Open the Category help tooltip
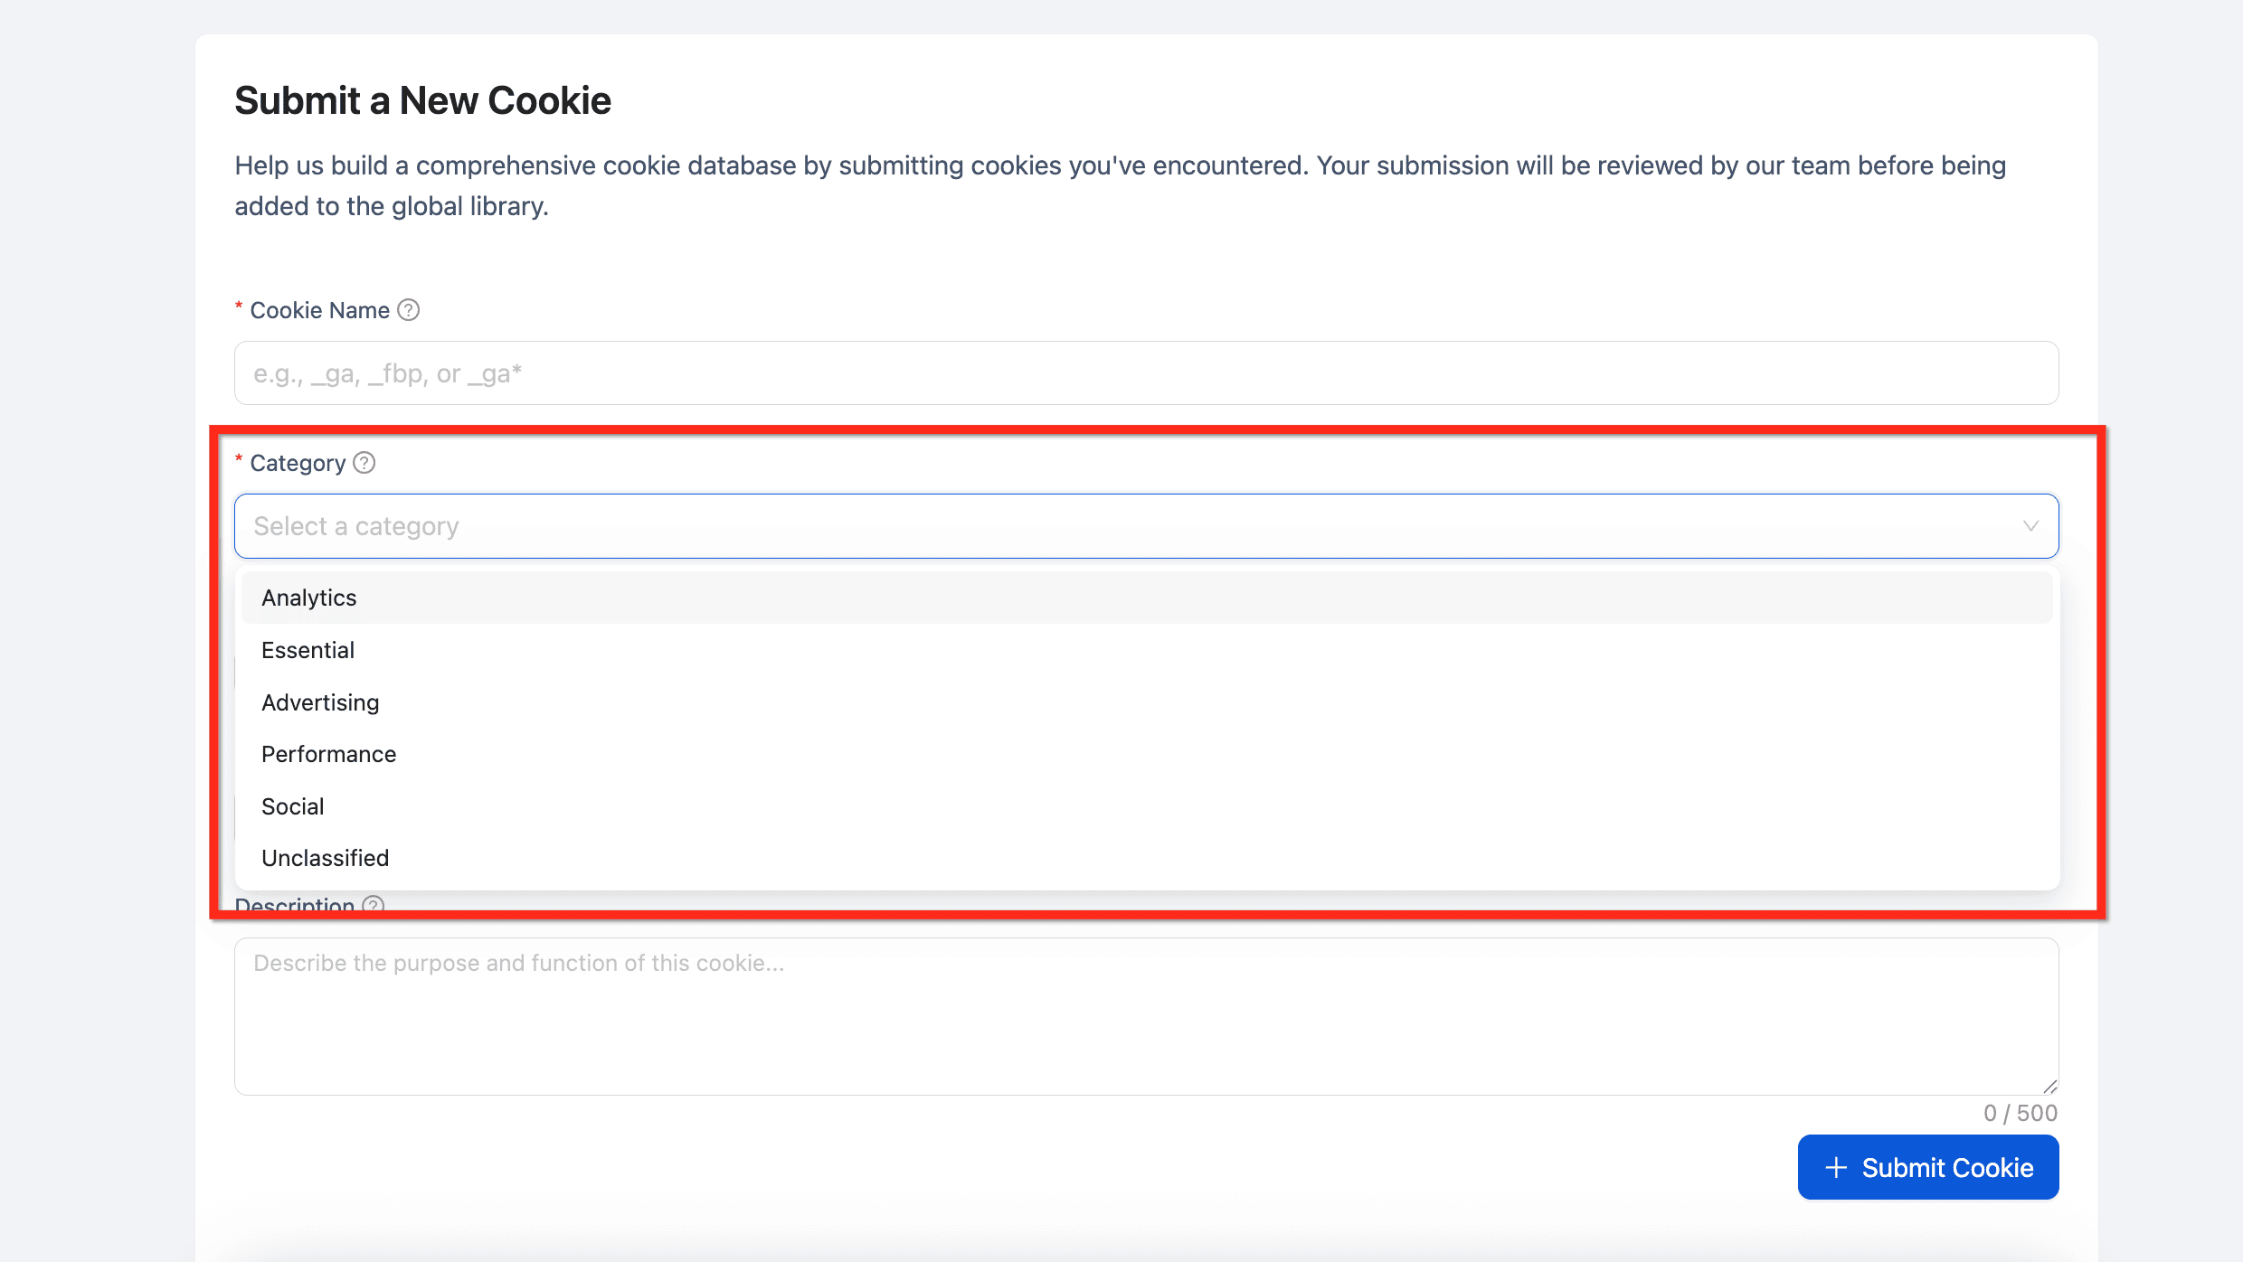 click(x=364, y=462)
